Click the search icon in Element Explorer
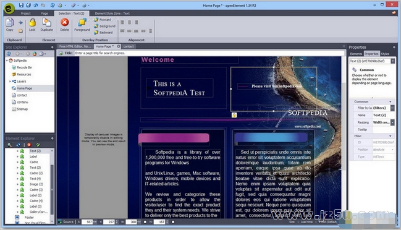Screen dimensions: 401x230 (9, 145)
